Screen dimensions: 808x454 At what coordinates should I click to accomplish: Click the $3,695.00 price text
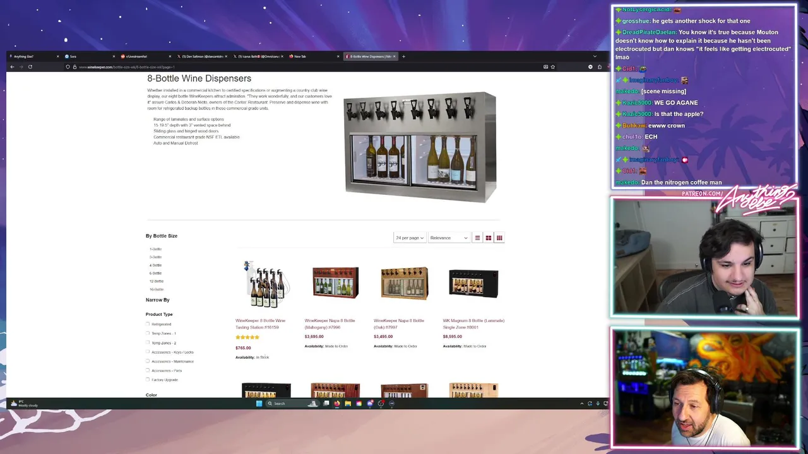click(314, 337)
